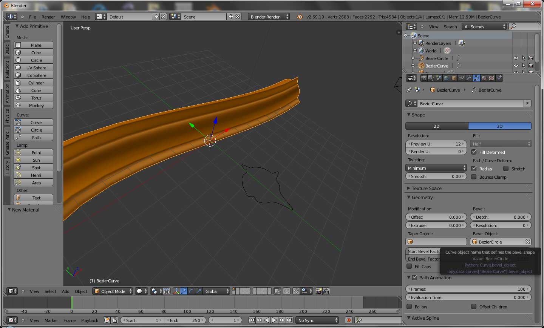Add a Monkey mesh primitive
The width and height of the screenshot is (544, 328).
pos(34,105)
